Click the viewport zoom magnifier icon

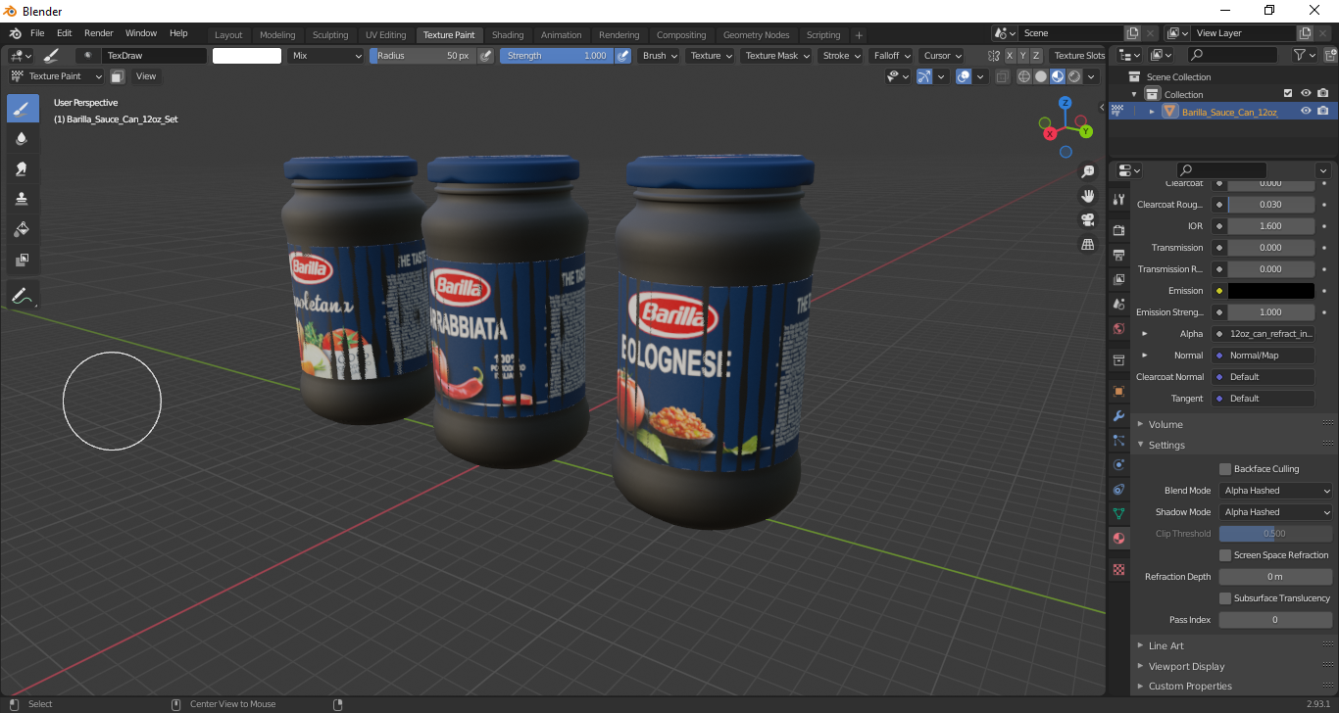click(x=1088, y=171)
